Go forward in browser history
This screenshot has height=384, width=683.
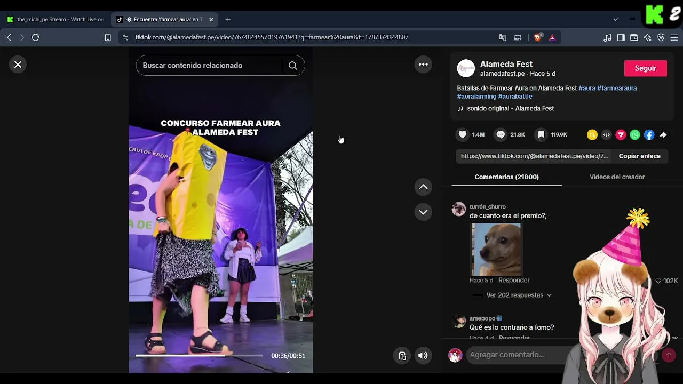(x=22, y=37)
